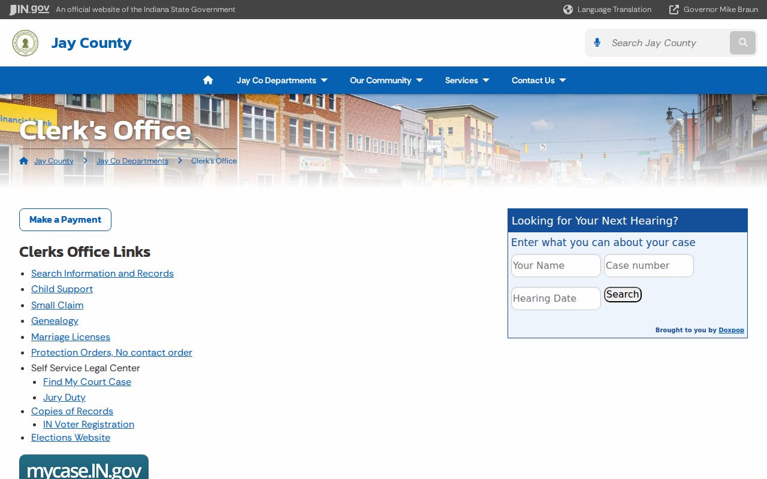Open Search Information and Records link
This screenshot has height=479, width=767.
[x=102, y=274]
